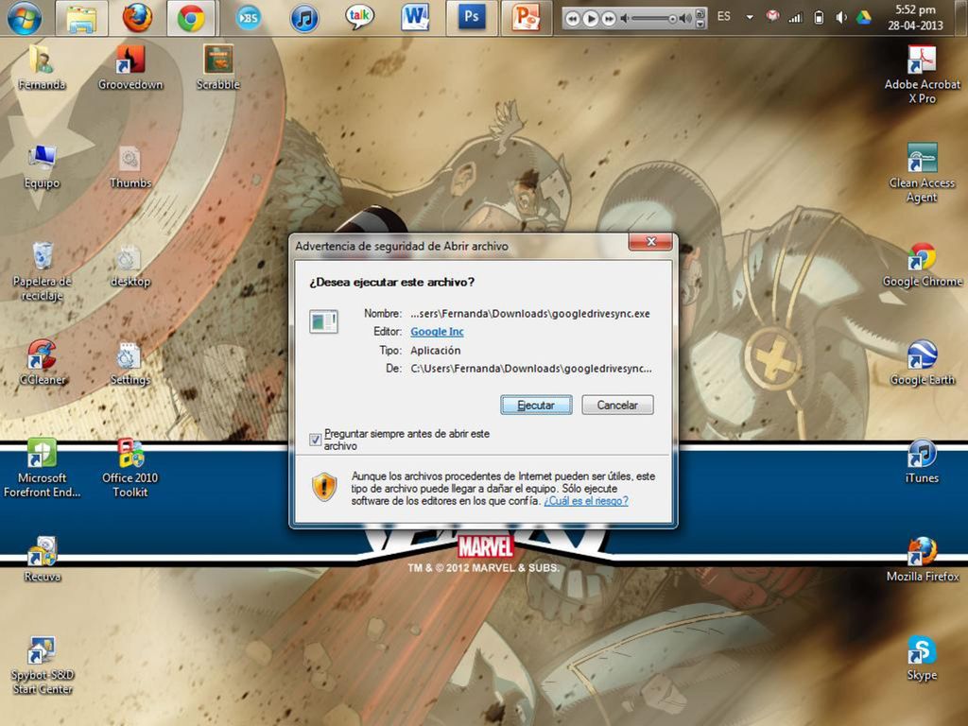Select the Office 2010 Toolkit icon
This screenshot has width=968, height=726.
(130, 468)
